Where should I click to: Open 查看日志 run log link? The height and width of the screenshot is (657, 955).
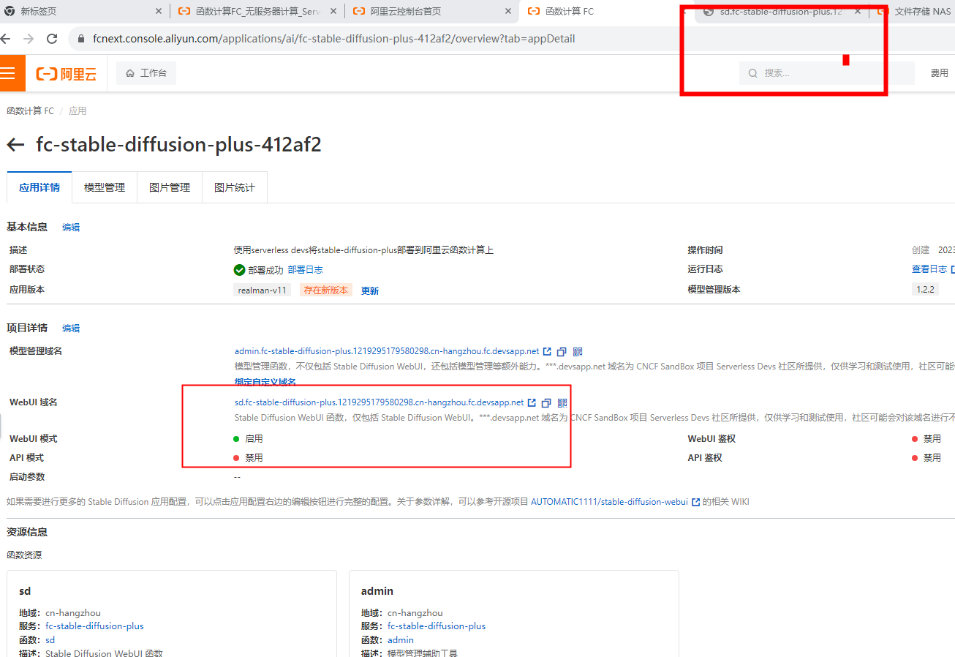point(929,270)
